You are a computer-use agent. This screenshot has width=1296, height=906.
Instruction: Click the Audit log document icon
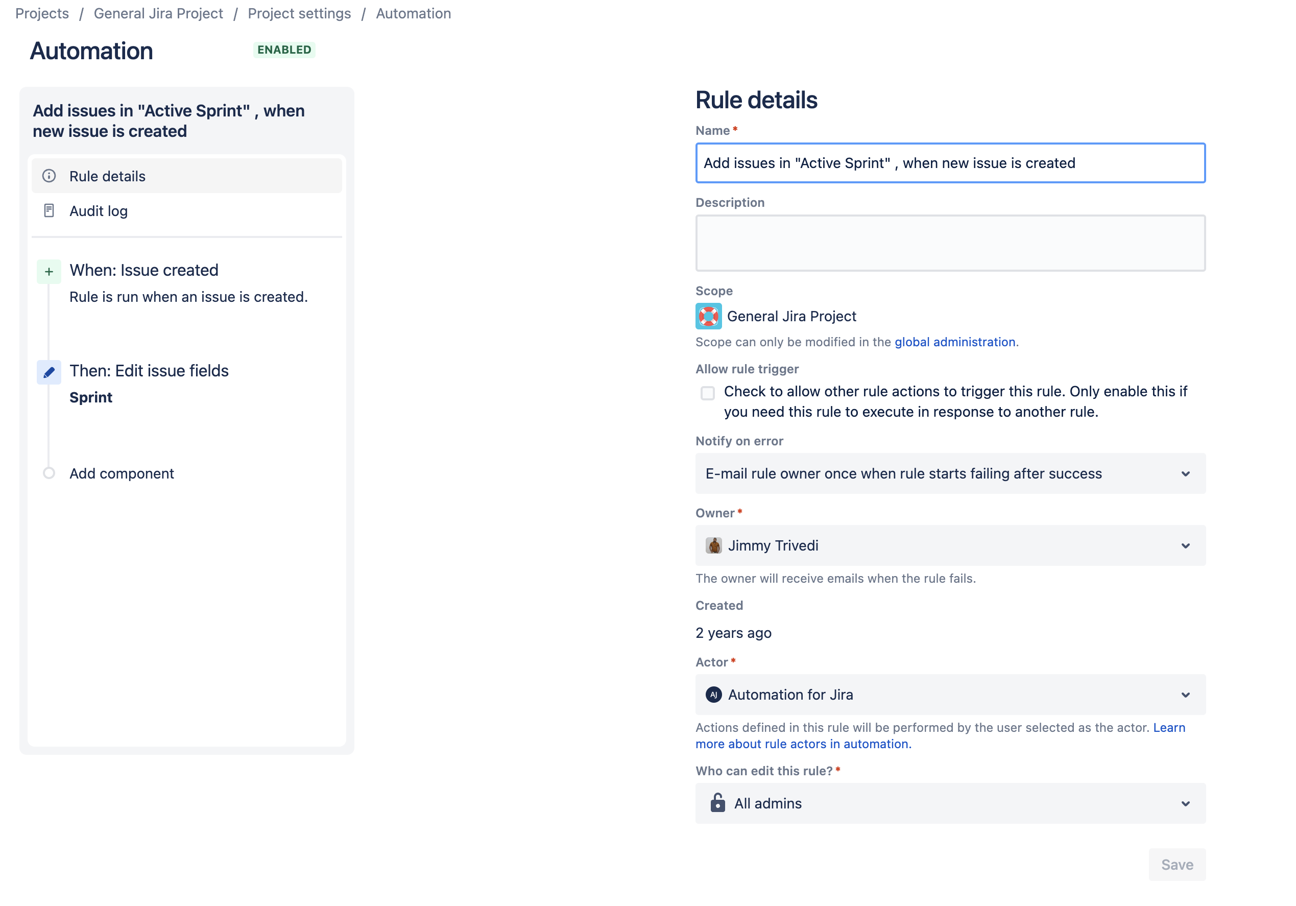tap(49, 210)
